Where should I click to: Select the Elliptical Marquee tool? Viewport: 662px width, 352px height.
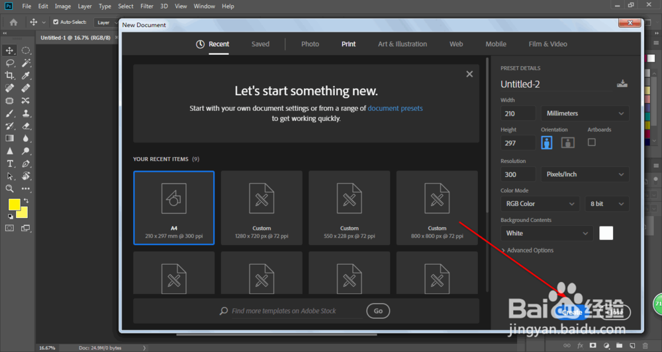pos(26,51)
